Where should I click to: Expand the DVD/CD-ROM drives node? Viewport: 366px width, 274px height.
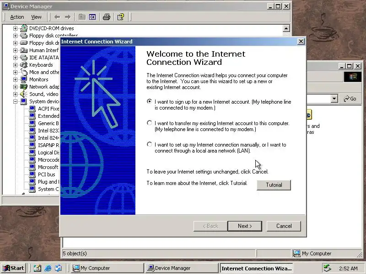pos(16,28)
